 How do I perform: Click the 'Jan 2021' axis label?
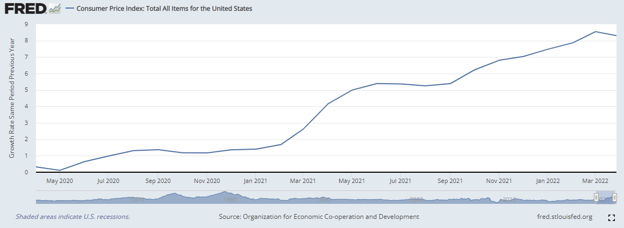255,181
